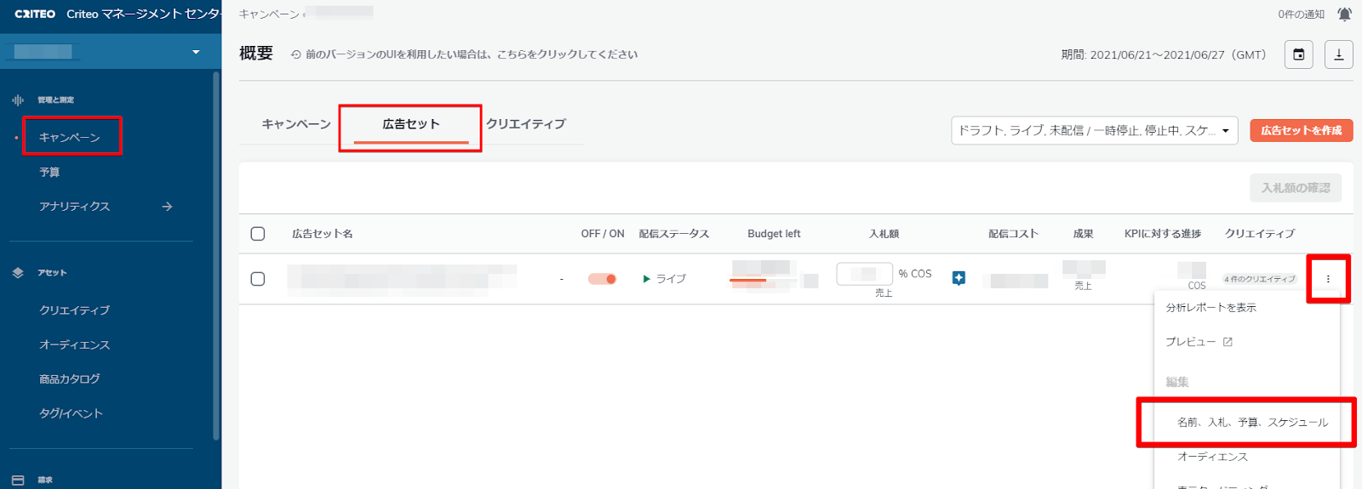Open the three-dot ad set actions menu
Screen dimensions: 1362x489
(x=1328, y=279)
